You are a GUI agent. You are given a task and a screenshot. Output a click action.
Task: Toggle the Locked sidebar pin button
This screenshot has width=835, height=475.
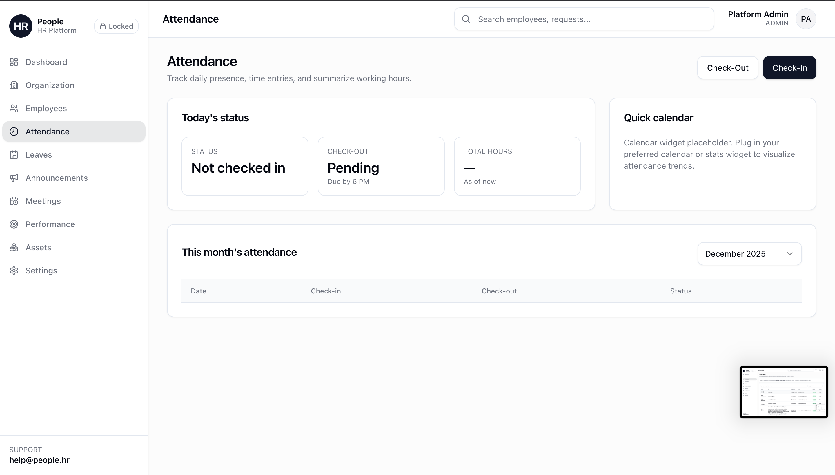pos(116,26)
